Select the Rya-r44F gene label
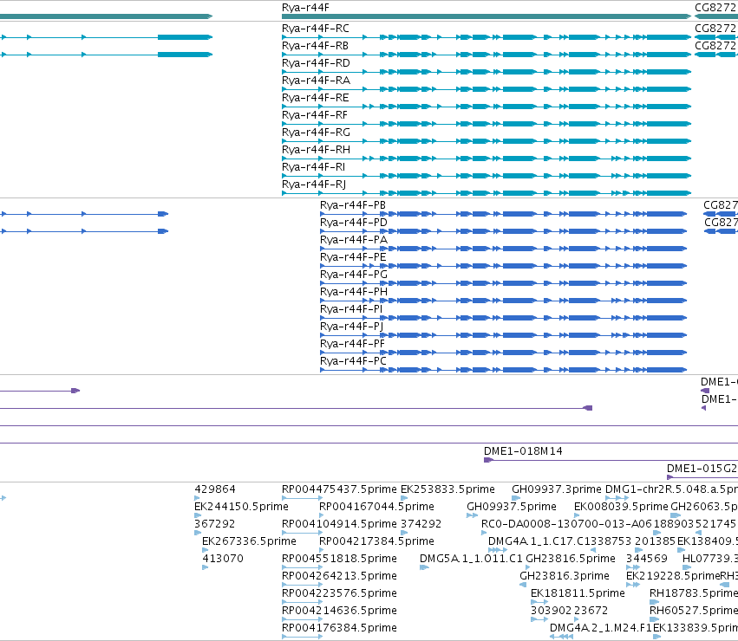The height and width of the screenshot is (641, 738). coord(305,8)
